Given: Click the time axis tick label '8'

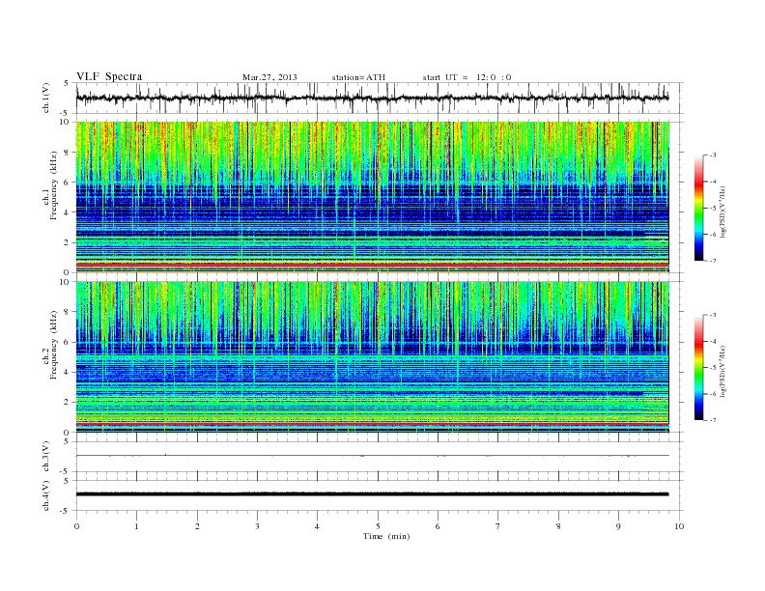Looking at the screenshot, I should pos(558,526).
